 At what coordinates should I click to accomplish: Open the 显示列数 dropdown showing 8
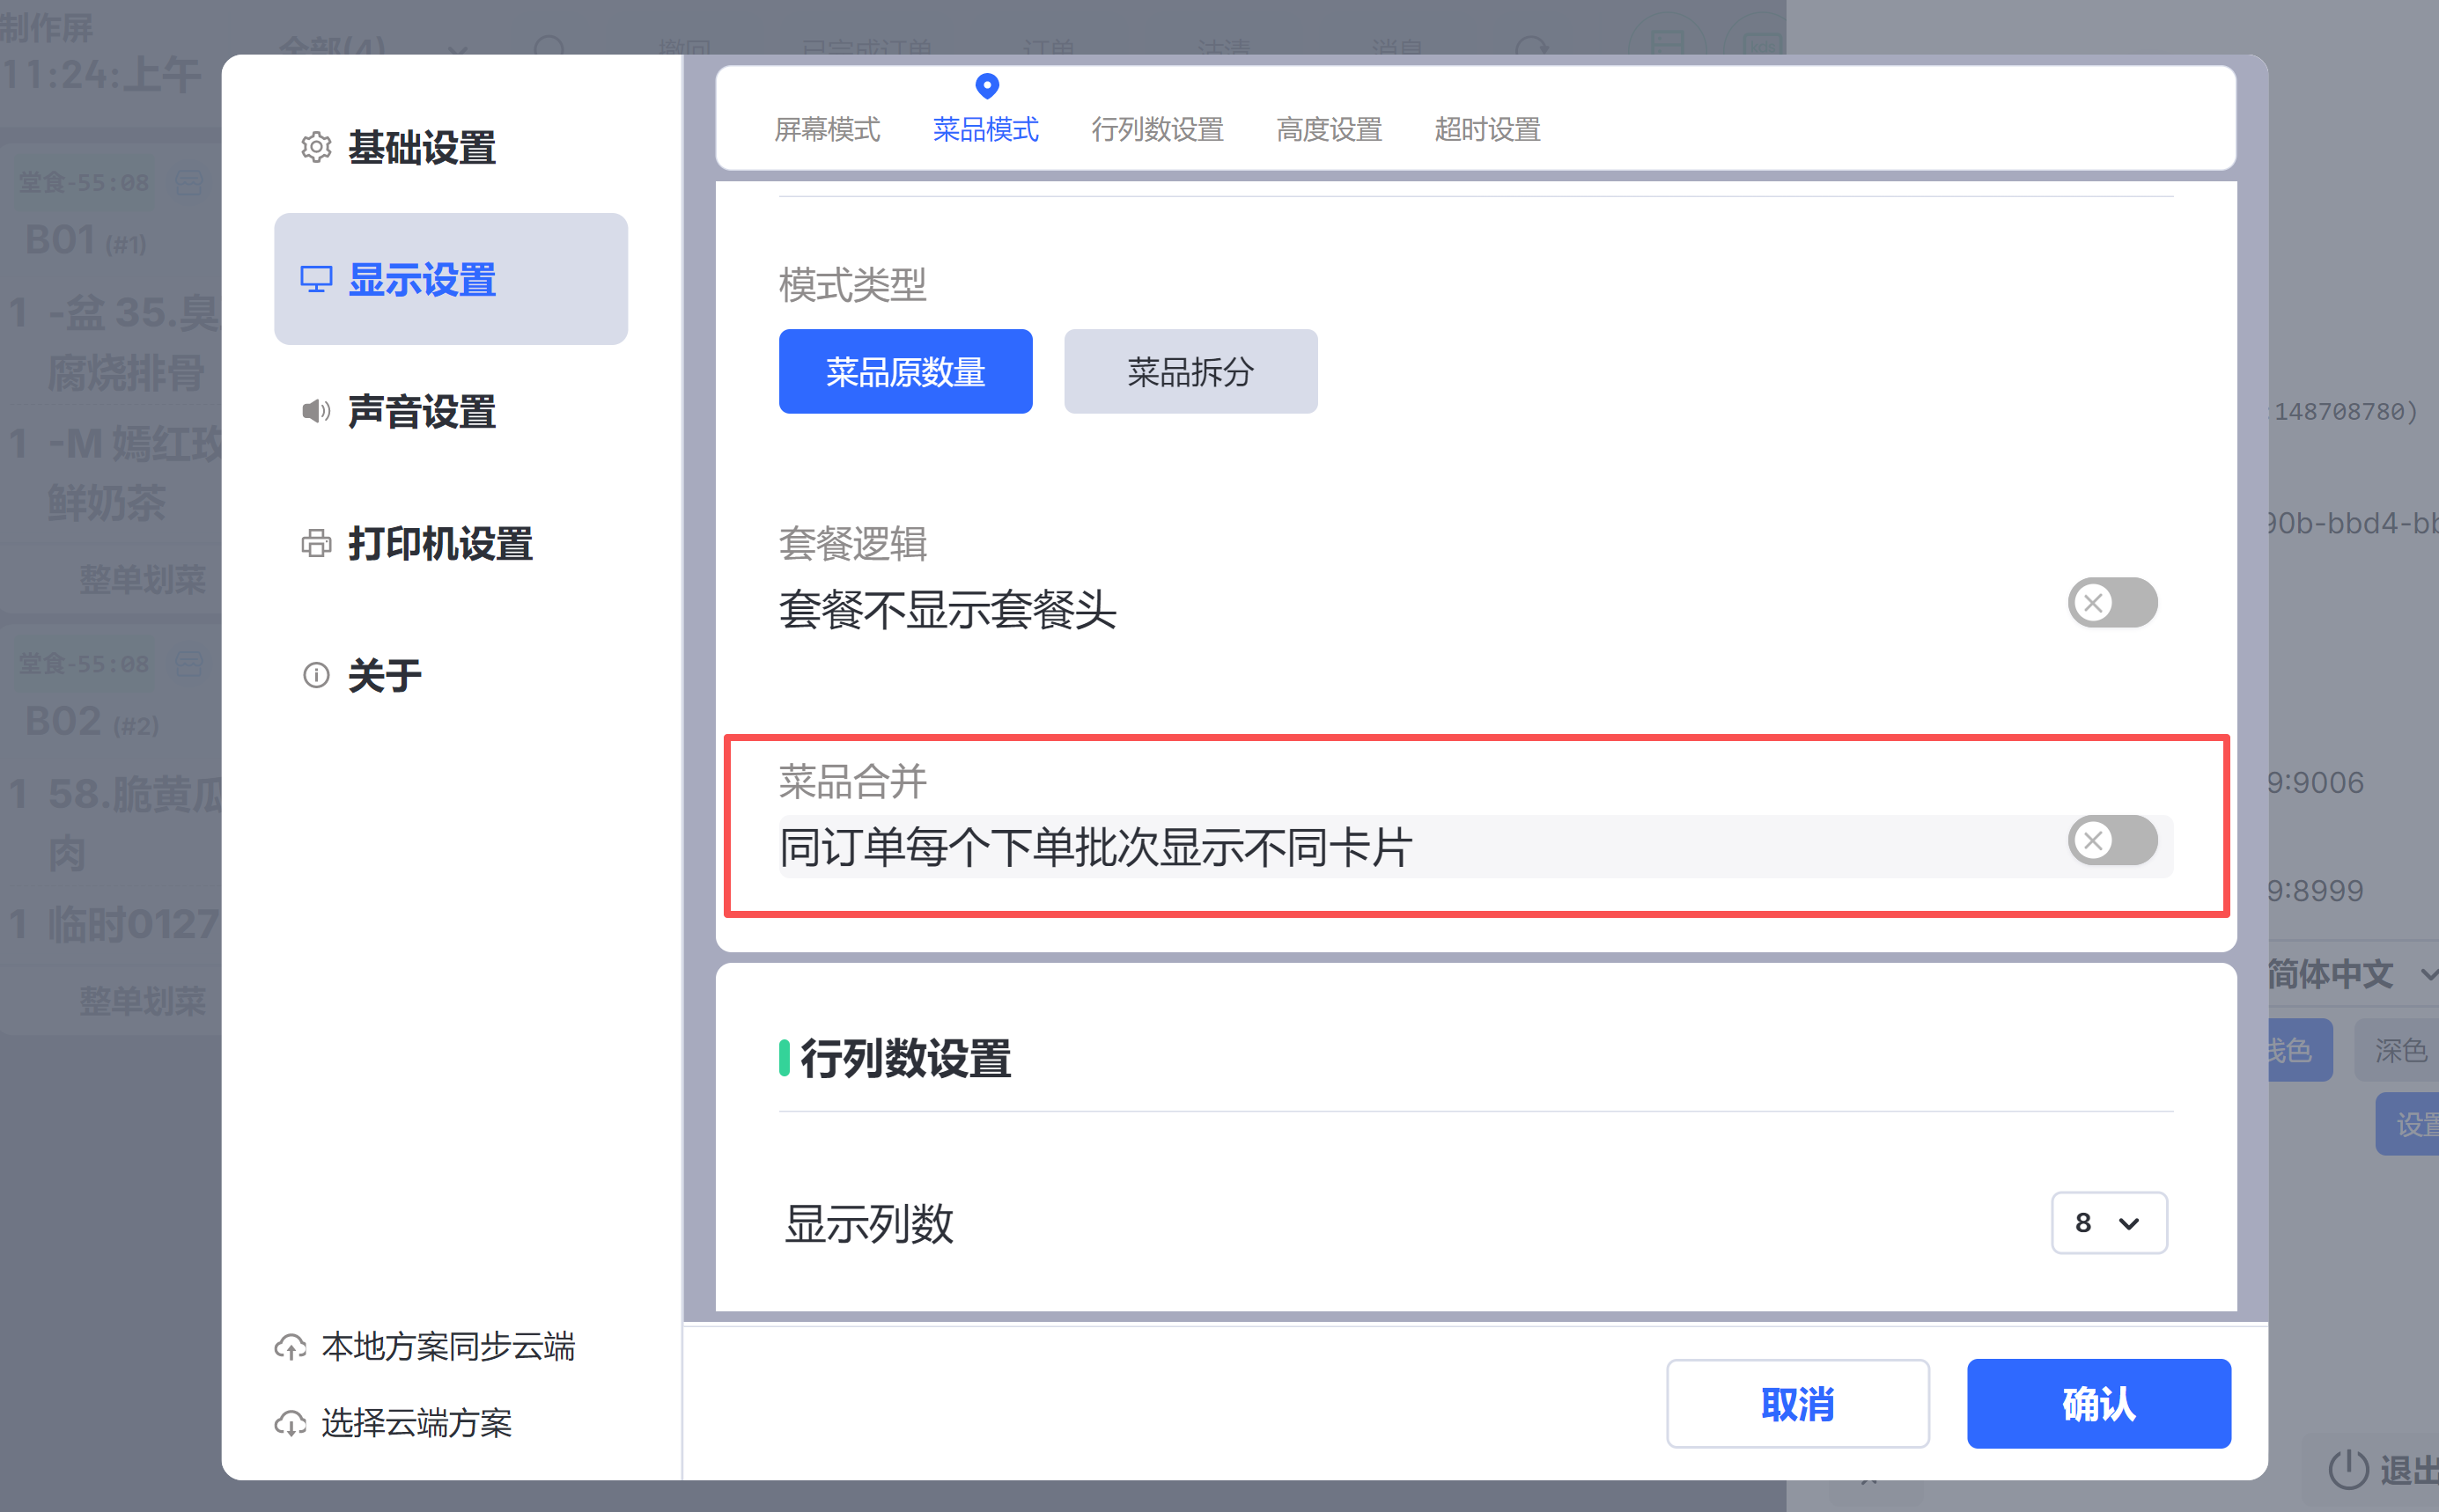2108,1222
